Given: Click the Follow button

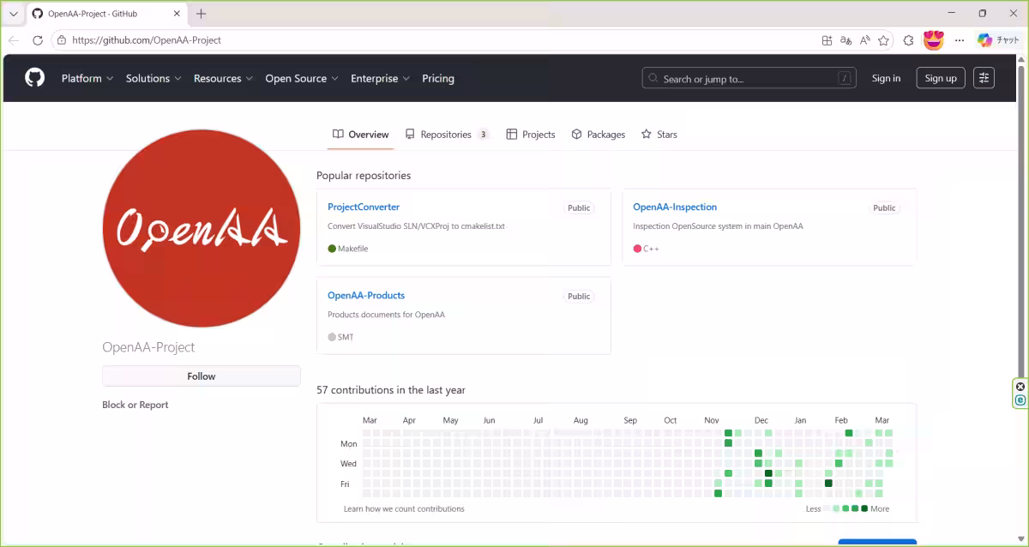Looking at the screenshot, I should (x=201, y=376).
